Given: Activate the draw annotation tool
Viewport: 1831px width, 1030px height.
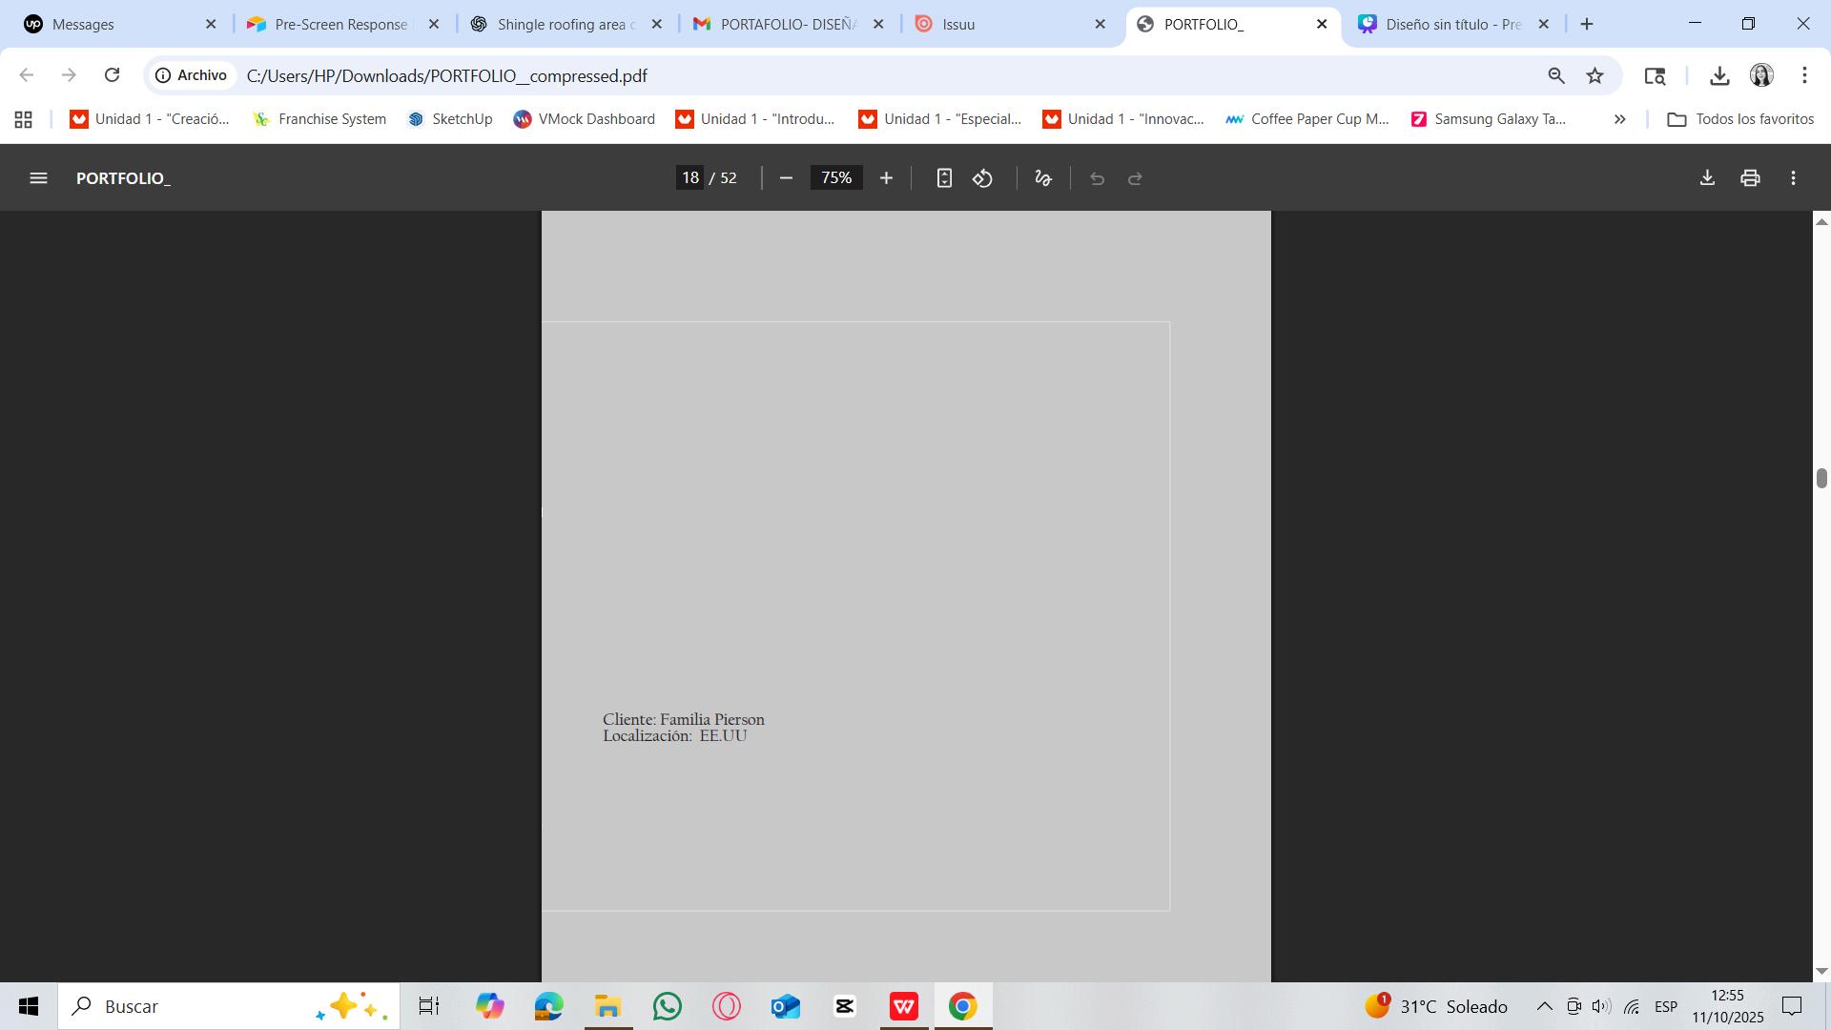Looking at the screenshot, I should (1043, 178).
